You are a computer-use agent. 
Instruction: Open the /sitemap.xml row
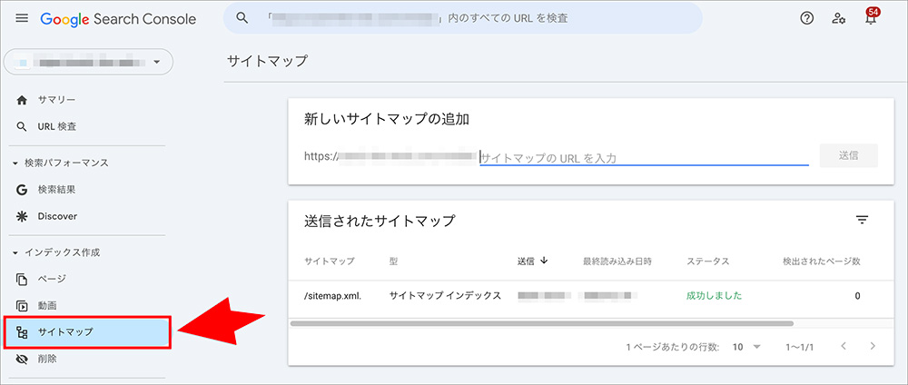pyautogui.click(x=332, y=296)
